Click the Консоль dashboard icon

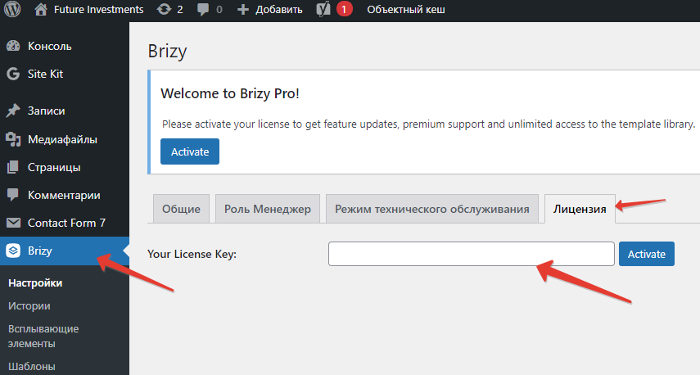pos(13,46)
